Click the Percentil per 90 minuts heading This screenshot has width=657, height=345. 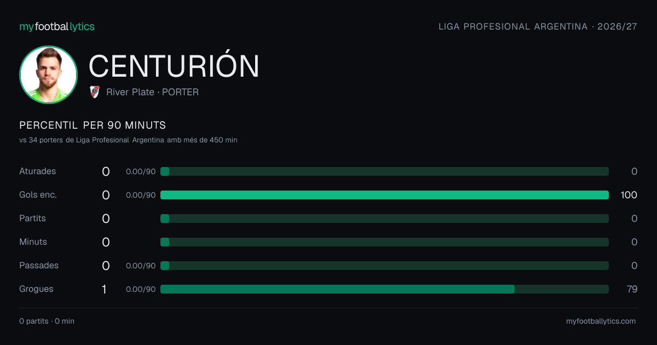[x=93, y=125]
